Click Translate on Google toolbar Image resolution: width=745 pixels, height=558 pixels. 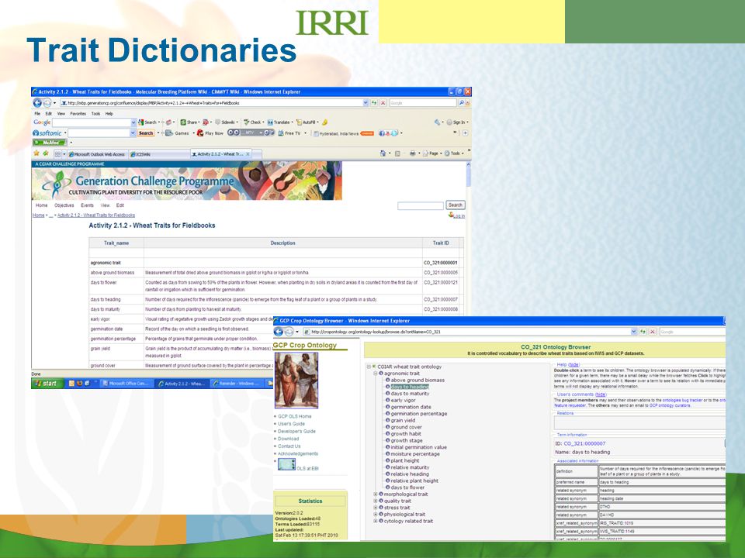pyautogui.click(x=279, y=122)
